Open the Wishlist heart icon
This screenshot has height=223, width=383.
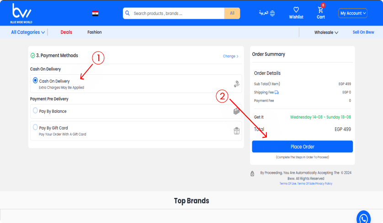click(x=296, y=10)
